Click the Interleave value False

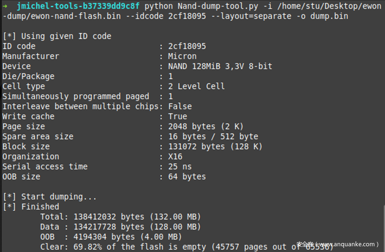tap(180, 106)
